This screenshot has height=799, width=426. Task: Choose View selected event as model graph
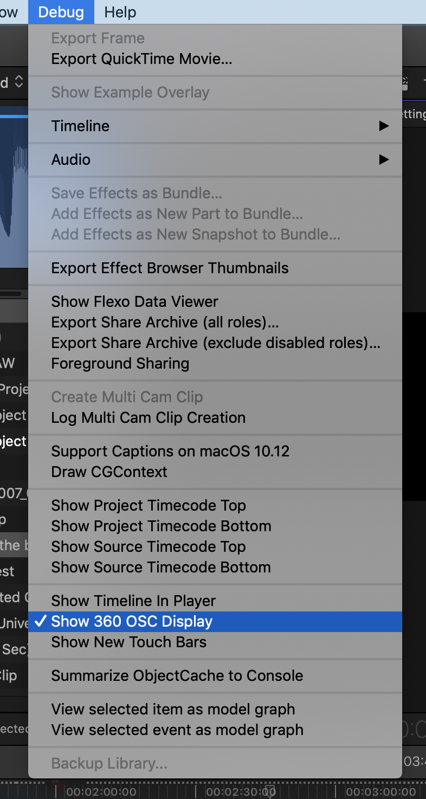pyautogui.click(x=177, y=730)
